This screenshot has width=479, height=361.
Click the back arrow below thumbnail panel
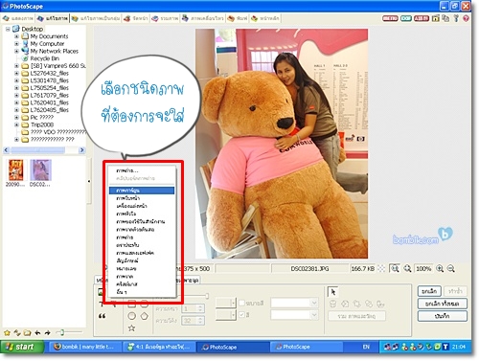tap(37, 333)
